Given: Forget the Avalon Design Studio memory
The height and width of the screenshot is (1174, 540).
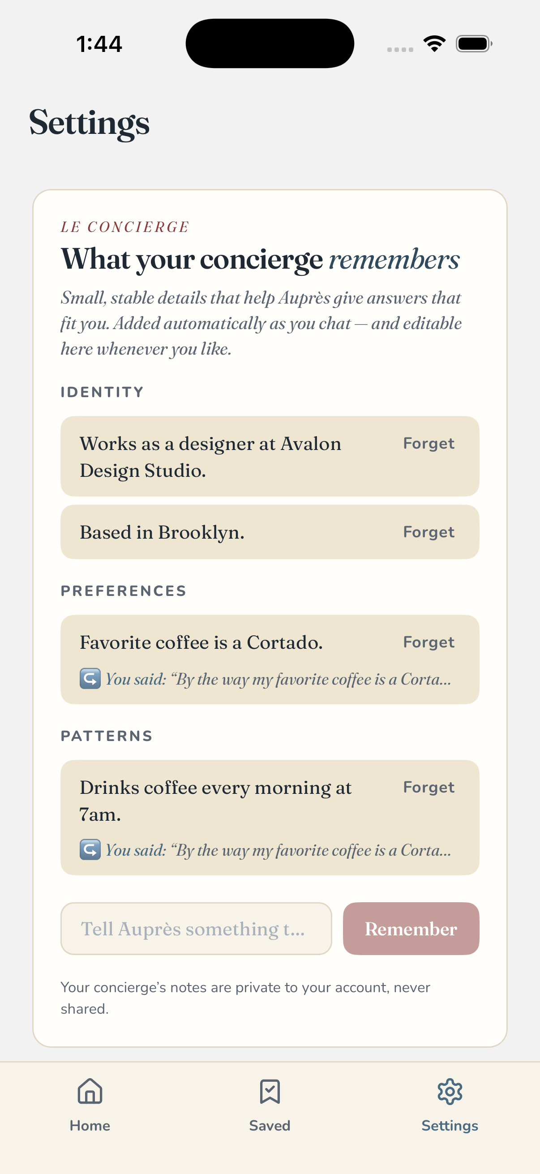Looking at the screenshot, I should click(x=429, y=443).
